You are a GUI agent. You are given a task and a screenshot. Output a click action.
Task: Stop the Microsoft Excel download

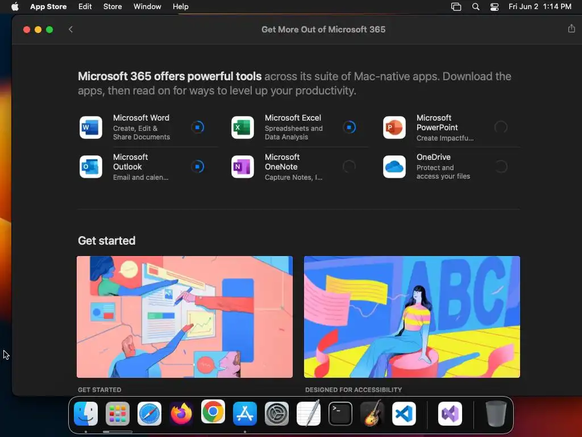(349, 127)
